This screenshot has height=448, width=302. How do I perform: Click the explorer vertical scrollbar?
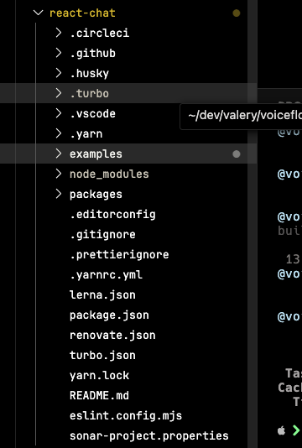pyautogui.click(x=253, y=224)
